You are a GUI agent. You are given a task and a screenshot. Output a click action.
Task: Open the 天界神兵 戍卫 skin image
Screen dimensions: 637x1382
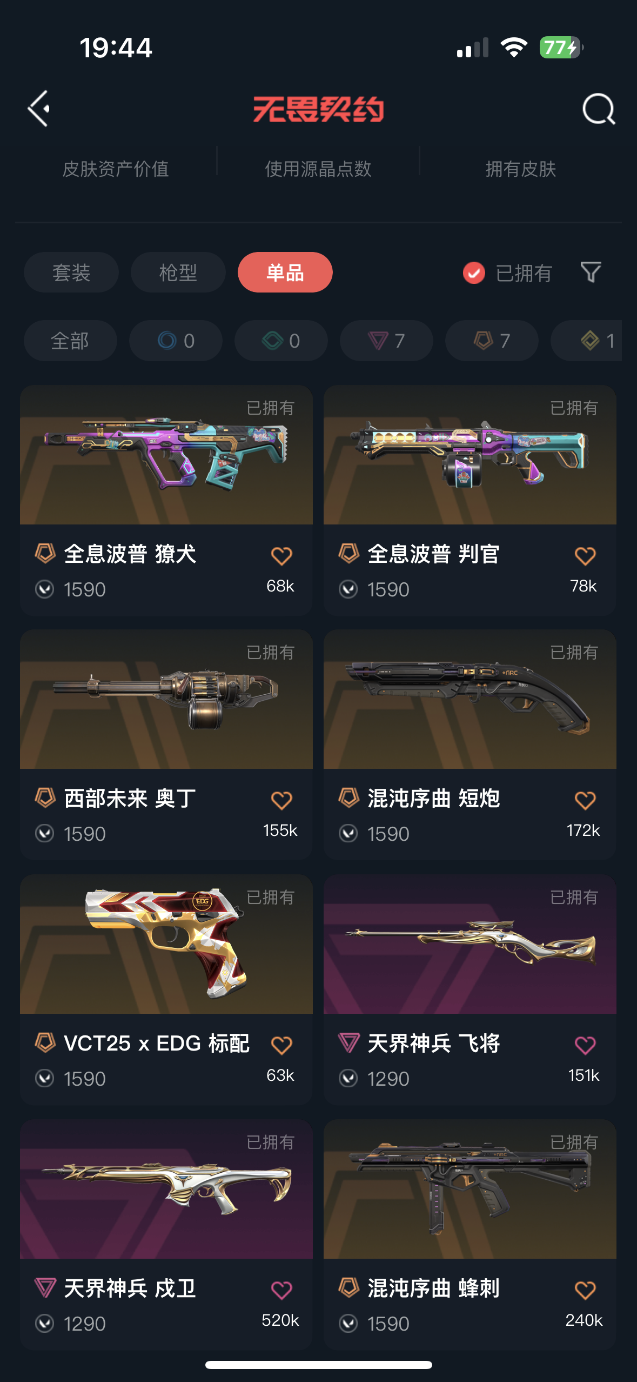point(166,1190)
